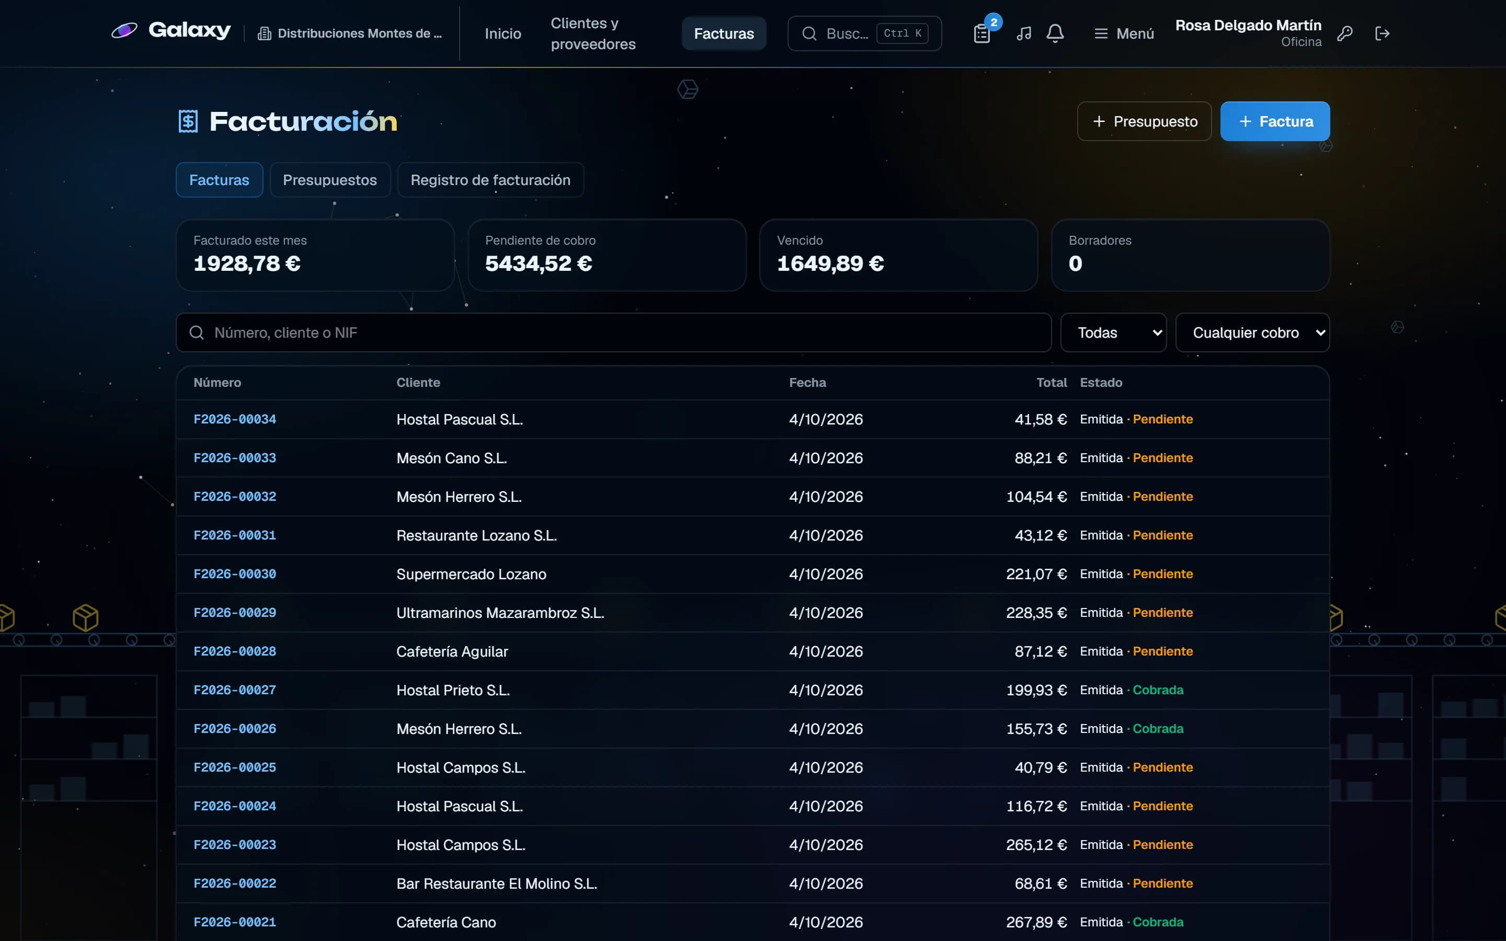Open the Cualquier cobro filter dropdown
The width and height of the screenshot is (1506, 941).
1253,332
